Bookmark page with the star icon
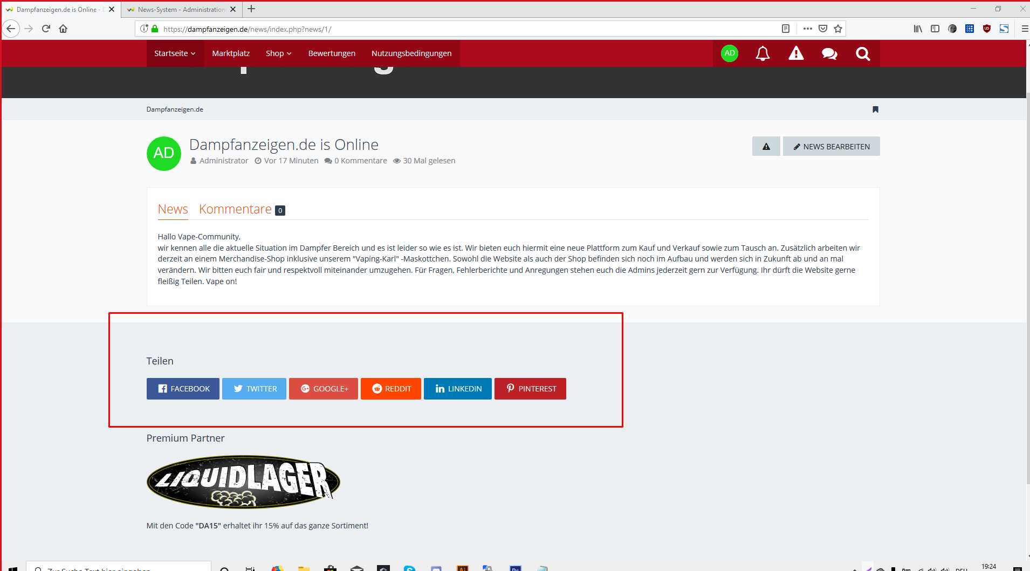Image resolution: width=1030 pixels, height=571 pixels. click(838, 29)
